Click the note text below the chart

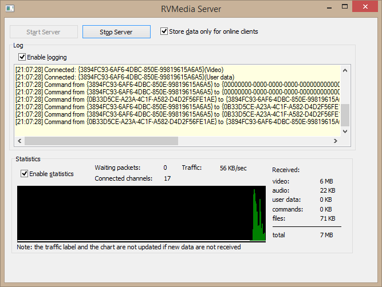point(129,247)
